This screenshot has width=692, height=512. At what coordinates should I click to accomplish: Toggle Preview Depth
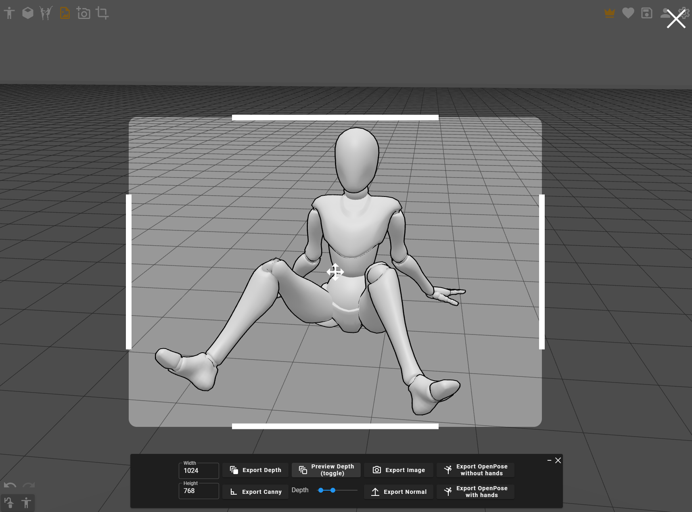pos(326,470)
